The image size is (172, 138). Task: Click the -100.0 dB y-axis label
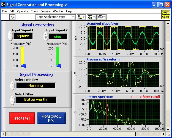coord(82,125)
